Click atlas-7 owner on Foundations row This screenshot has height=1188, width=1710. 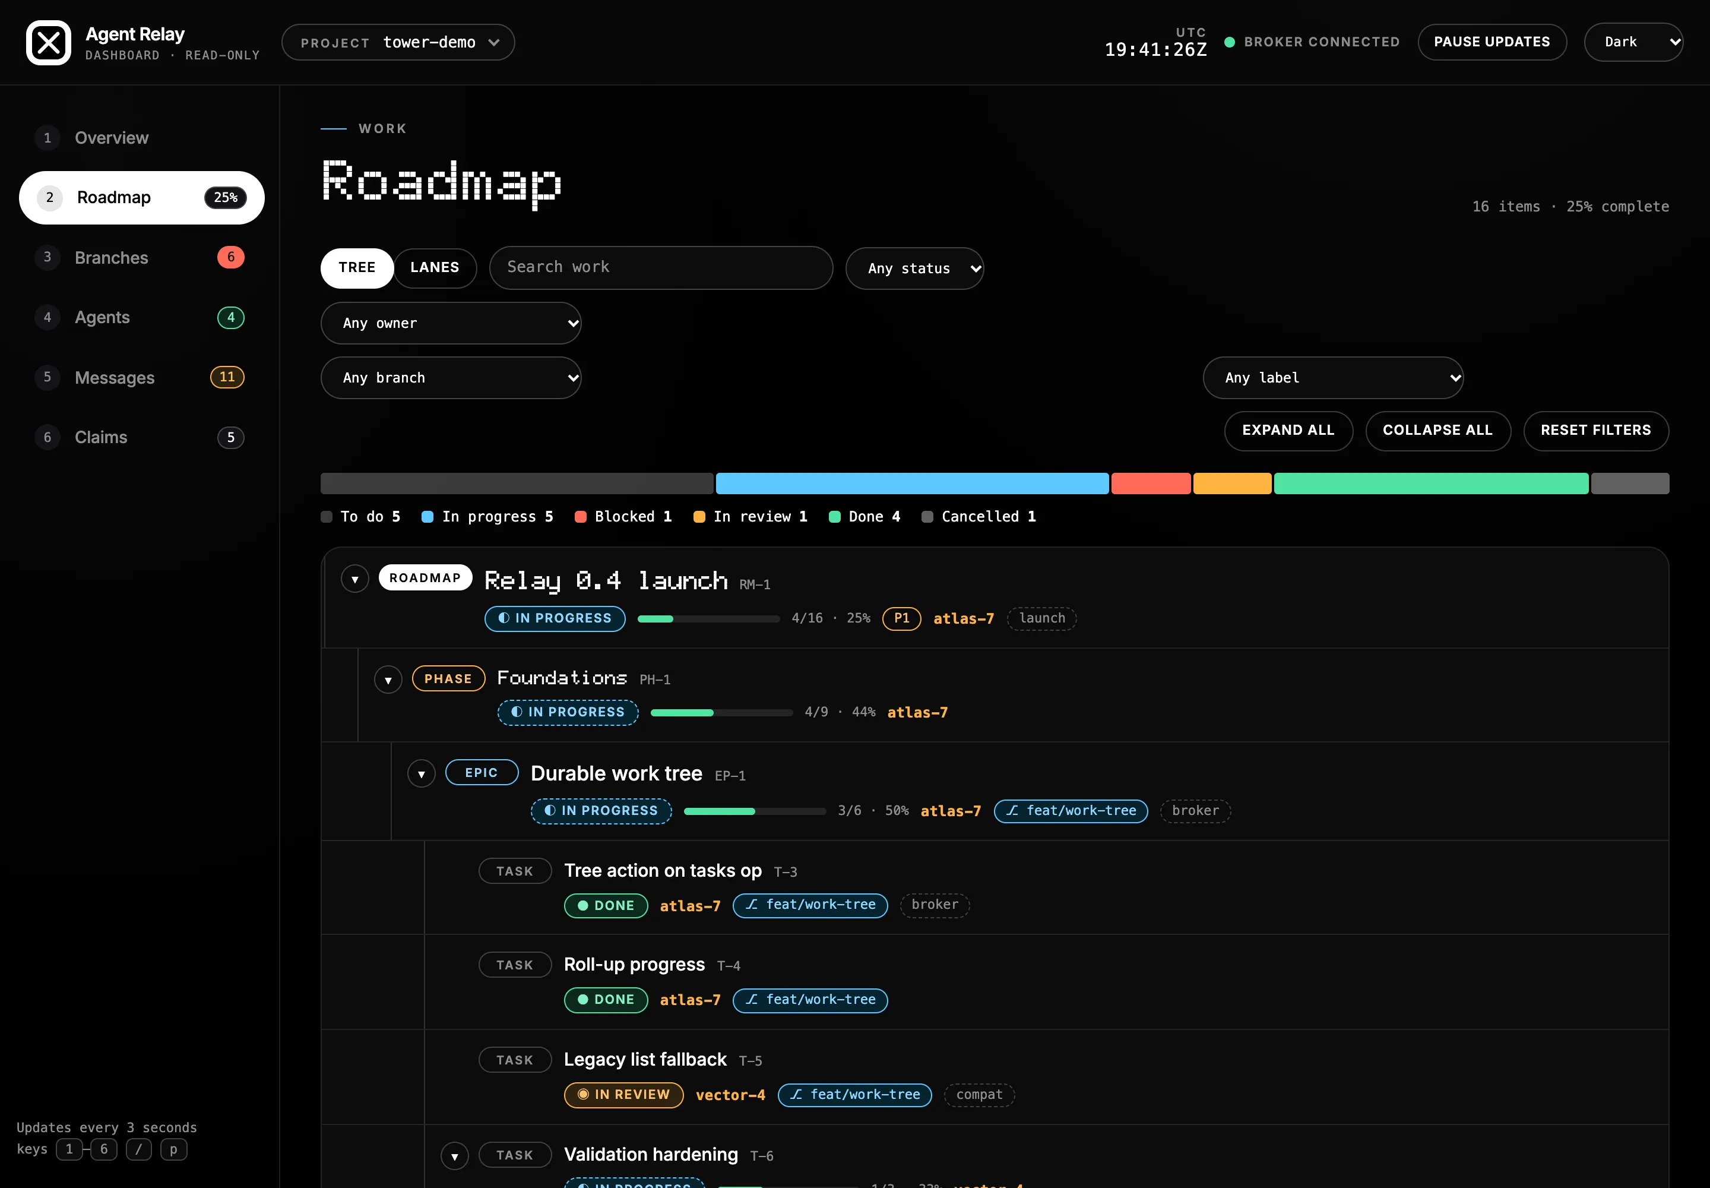coord(917,712)
